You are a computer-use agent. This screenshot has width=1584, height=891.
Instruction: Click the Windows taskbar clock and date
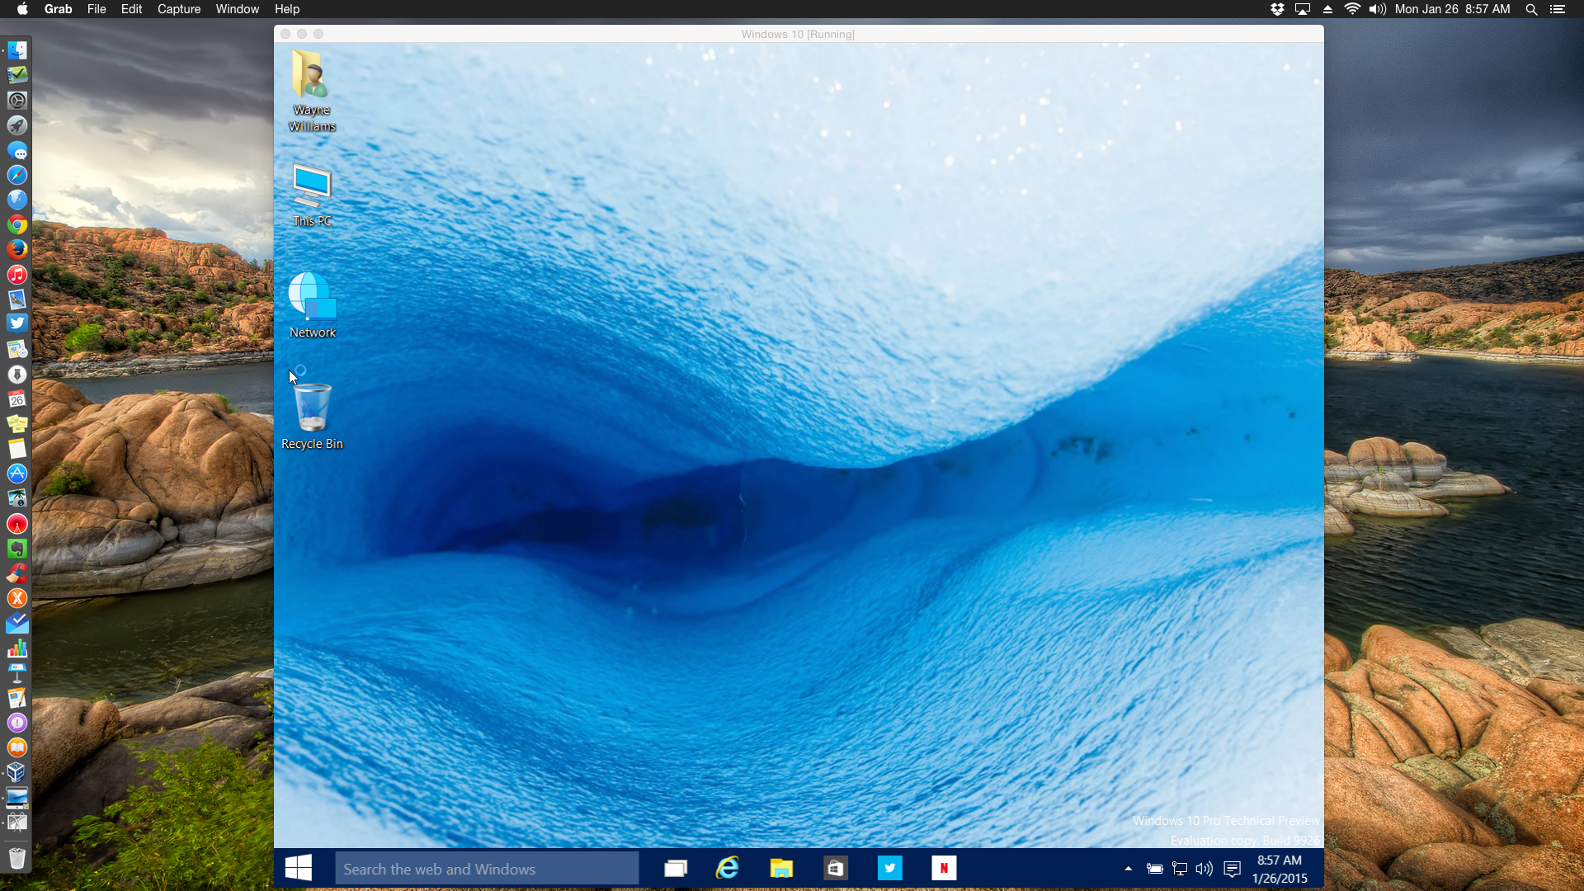point(1280,869)
